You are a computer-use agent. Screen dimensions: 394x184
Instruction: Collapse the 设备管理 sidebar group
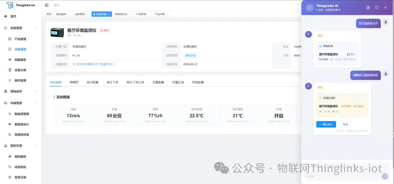coord(36,28)
